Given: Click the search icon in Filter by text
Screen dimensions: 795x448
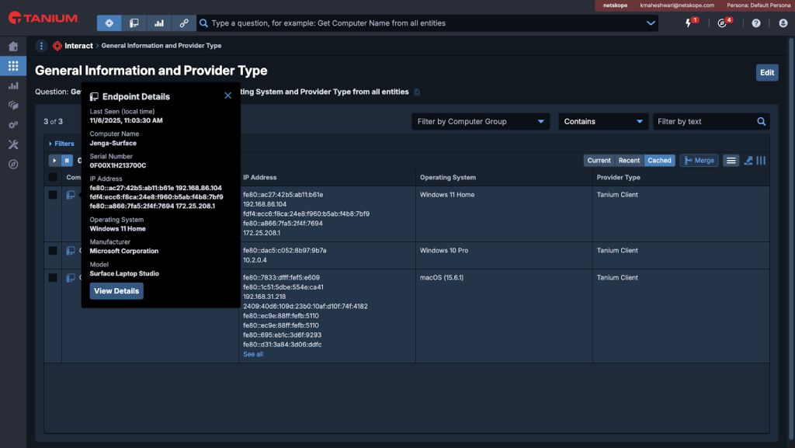Looking at the screenshot, I should click(x=761, y=122).
